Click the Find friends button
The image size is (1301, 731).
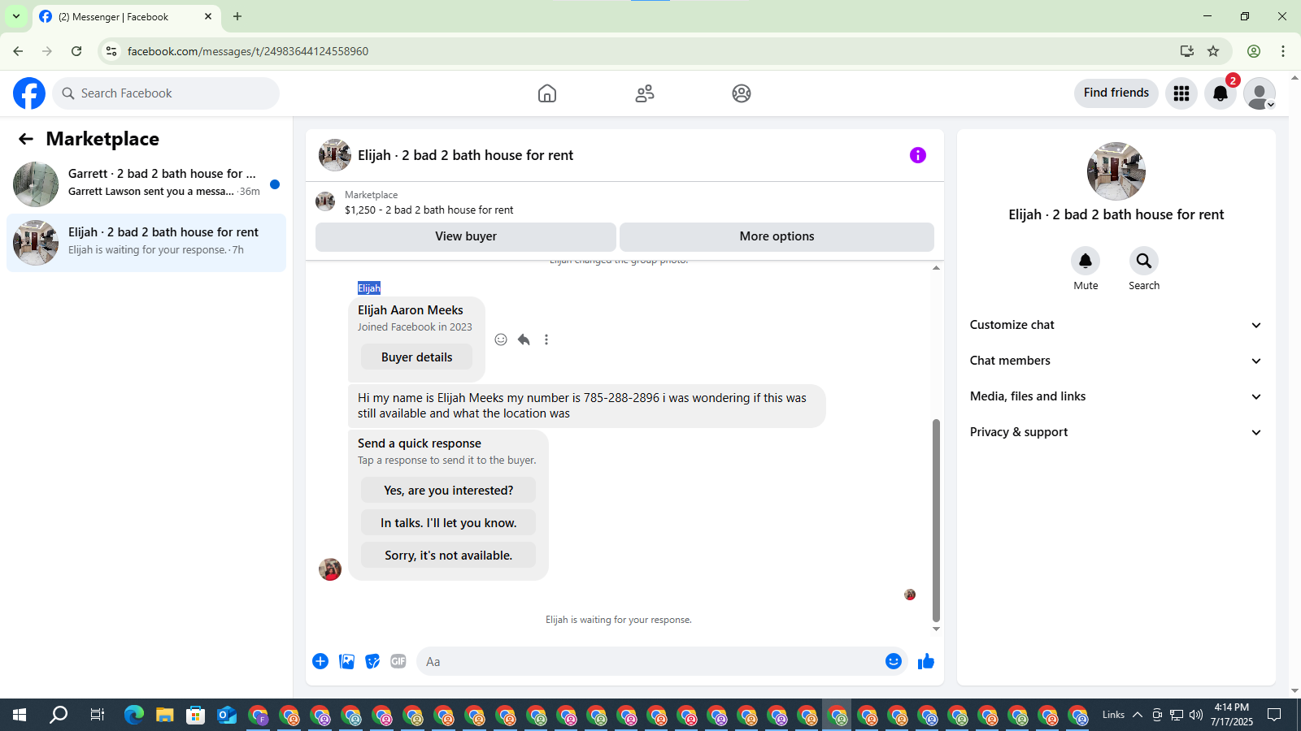pyautogui.click(x=1116, y=93)
